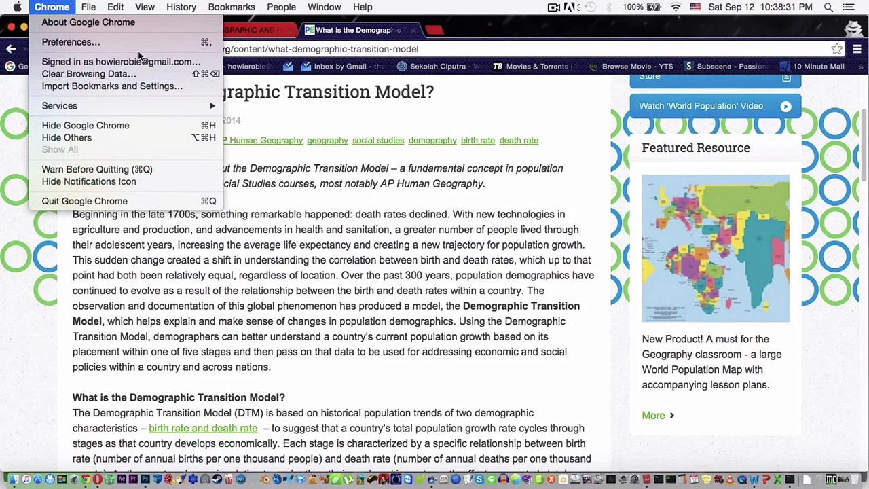Bookmark this page with the star icon

(x=837, y=49)
